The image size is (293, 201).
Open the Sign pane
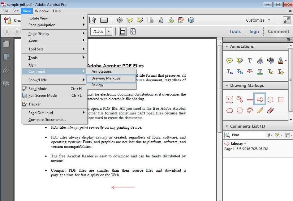[x=254, y=31]
